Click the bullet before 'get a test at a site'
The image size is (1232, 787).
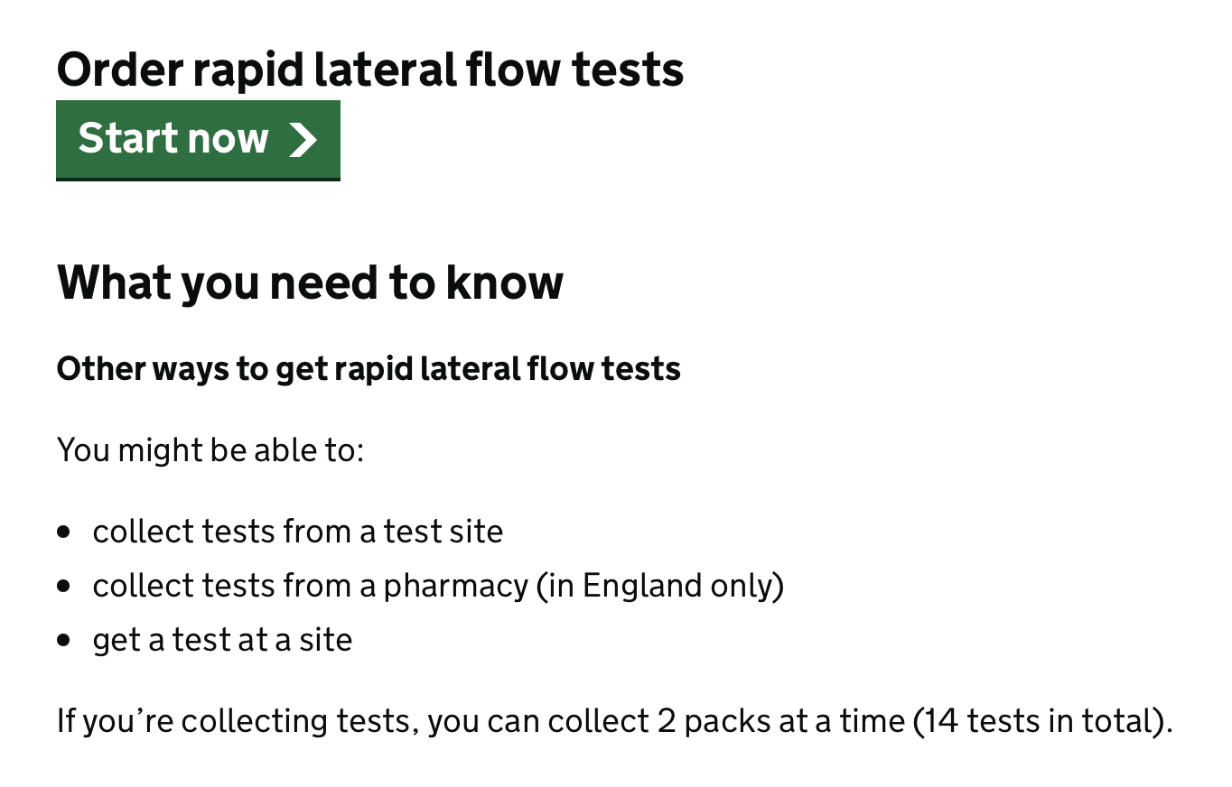[63, 641]
